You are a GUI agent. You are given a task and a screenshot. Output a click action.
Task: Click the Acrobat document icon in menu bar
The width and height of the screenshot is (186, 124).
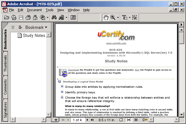pos(5,10)
